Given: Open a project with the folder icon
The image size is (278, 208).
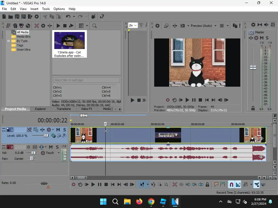Looking at the screenshot, I should coord(11,17).
